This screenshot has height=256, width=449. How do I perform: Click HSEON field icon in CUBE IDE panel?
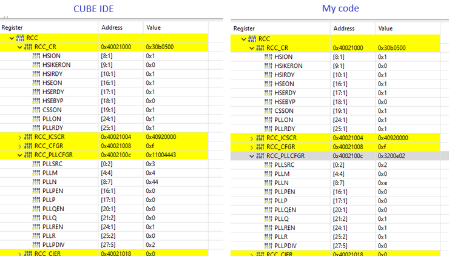point(36,83)
